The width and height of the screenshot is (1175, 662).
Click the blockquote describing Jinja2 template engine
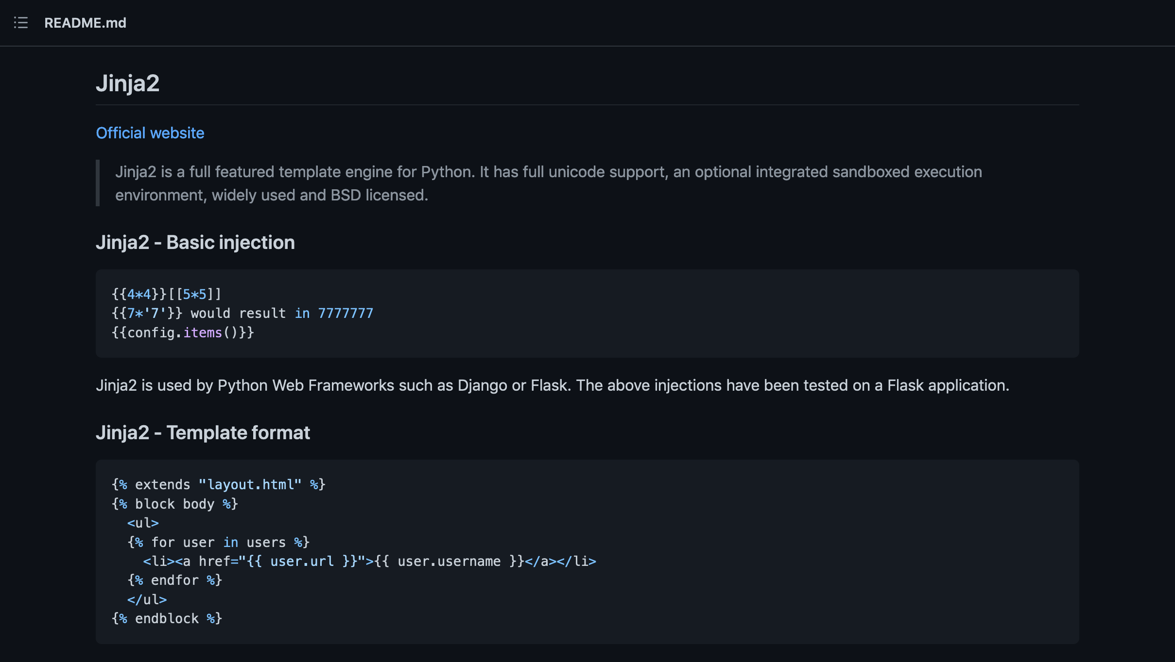click(549, 183)
